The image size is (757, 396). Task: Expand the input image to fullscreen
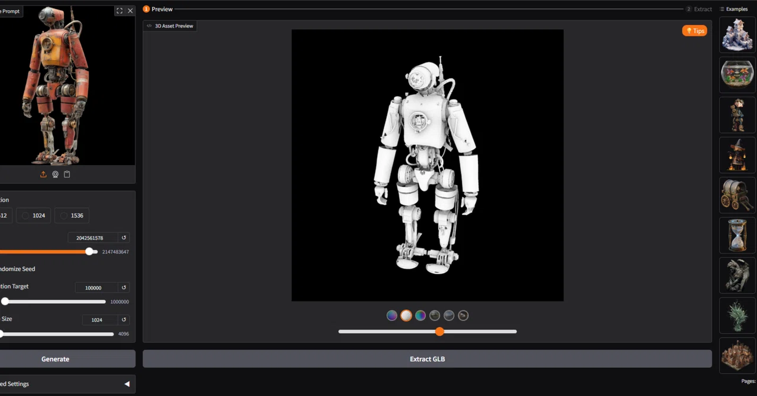119,11
